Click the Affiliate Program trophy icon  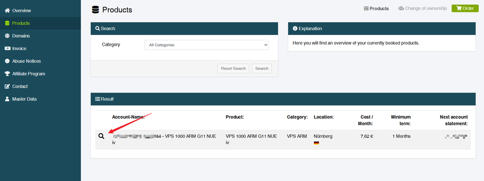[x=8, y=74]
